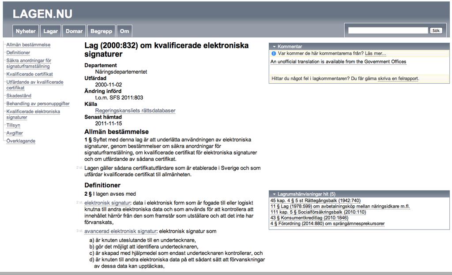Jump to Allmän bestämmelse in sidebar
452x275 pixels.
pos(28,45)
